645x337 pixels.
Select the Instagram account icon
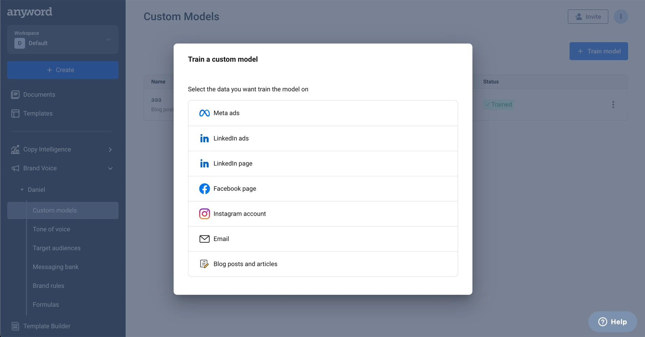pos(204,214)
